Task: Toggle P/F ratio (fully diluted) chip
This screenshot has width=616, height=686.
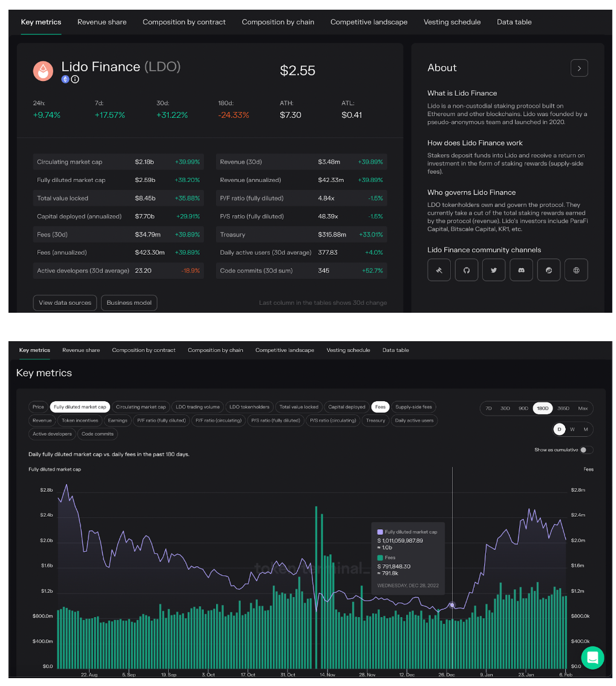Action: point(161,420)
